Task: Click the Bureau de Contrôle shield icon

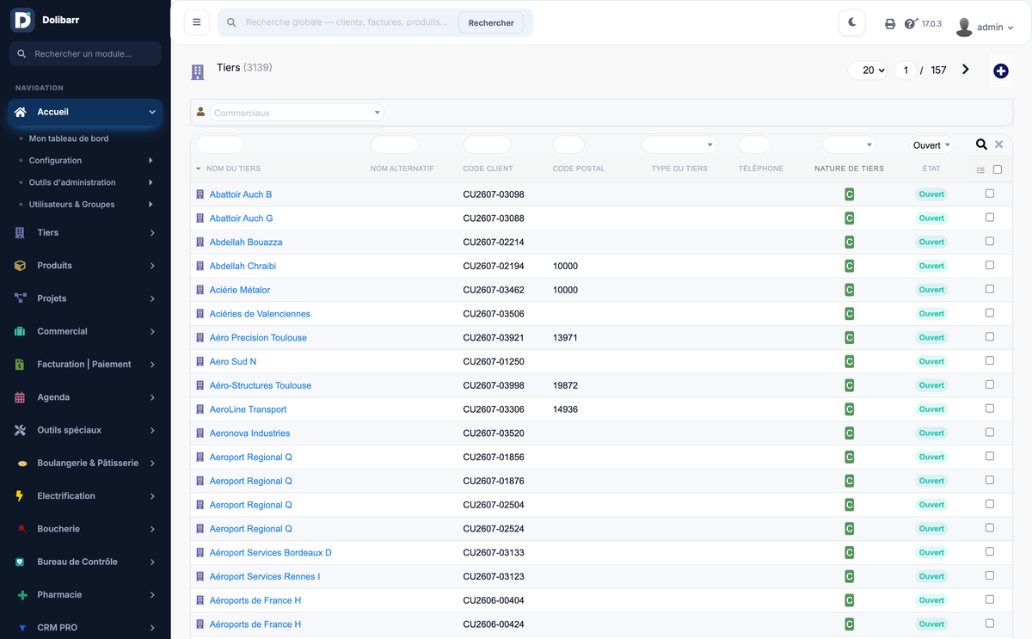Action: pos(20,562)
